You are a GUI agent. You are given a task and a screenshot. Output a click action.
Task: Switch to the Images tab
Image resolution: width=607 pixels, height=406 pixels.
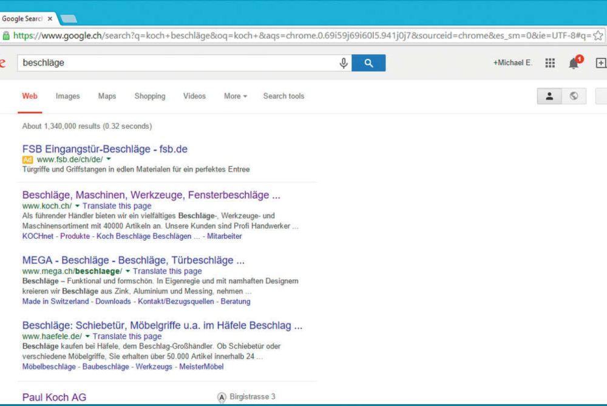click(68, 96)
